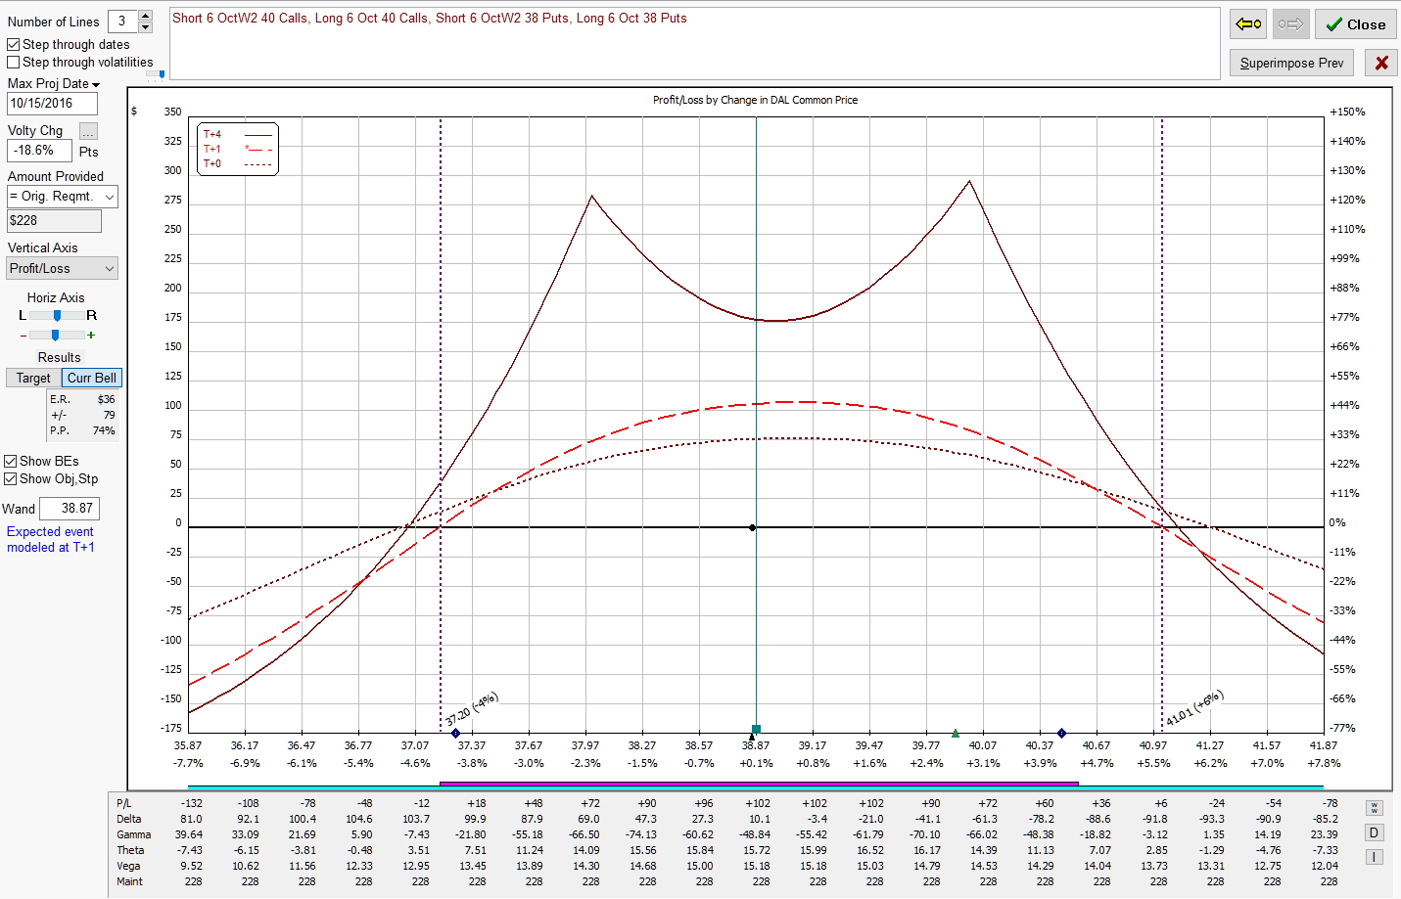Expand the Max Proj Date dropdown arrow

click(x=96, y=85)
